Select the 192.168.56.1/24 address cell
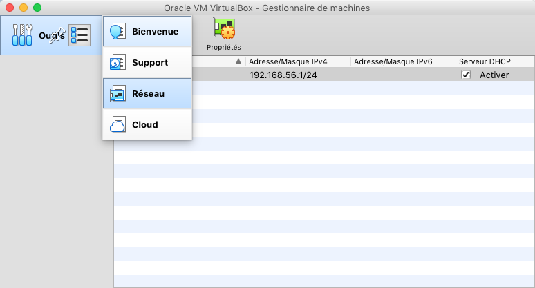The height and width of the screenshot is (288, 535). [x=283, y=75]
